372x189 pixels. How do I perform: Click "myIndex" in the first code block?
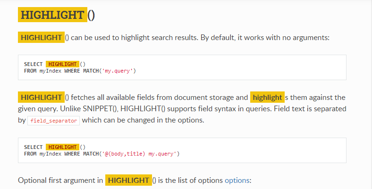(51, 71)
